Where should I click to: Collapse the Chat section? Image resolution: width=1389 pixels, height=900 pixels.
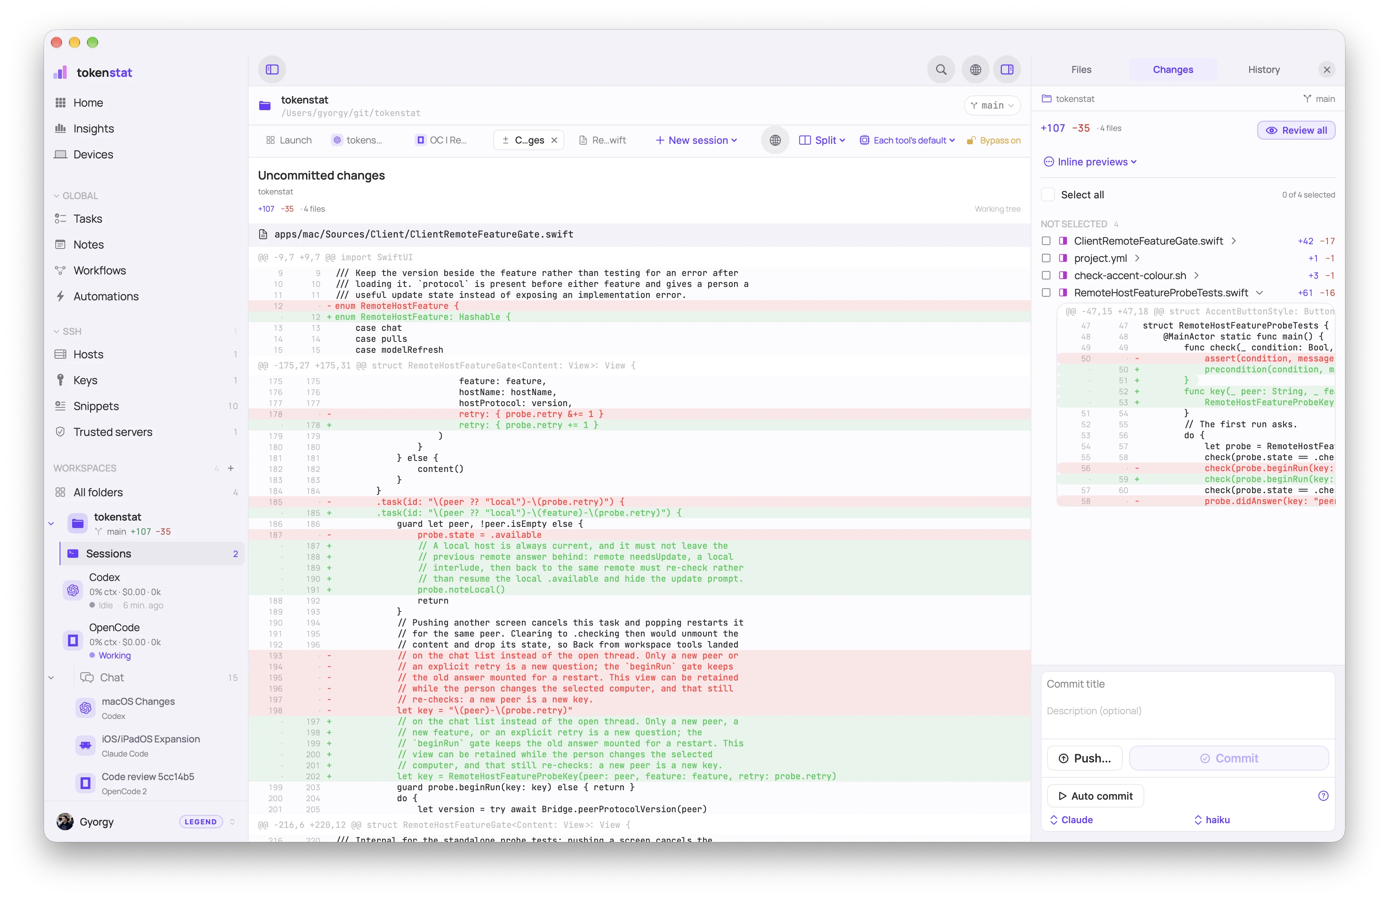coord(51,677)
